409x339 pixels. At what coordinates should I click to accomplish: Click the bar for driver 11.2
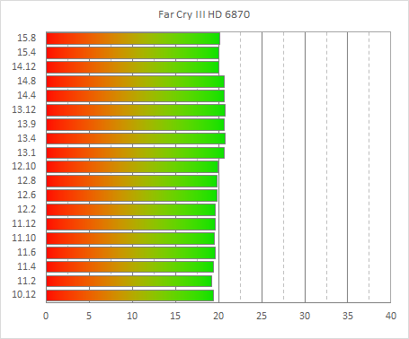pyautogui.click(x=129, y=282)
